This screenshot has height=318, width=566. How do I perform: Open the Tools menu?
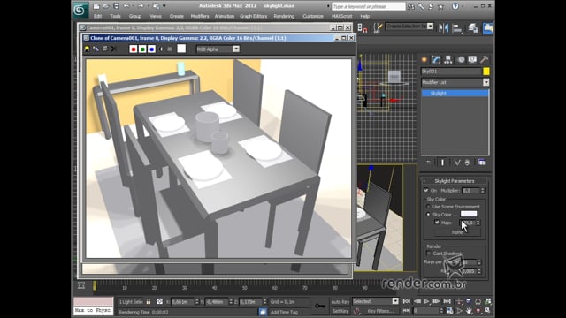[115, 16]
